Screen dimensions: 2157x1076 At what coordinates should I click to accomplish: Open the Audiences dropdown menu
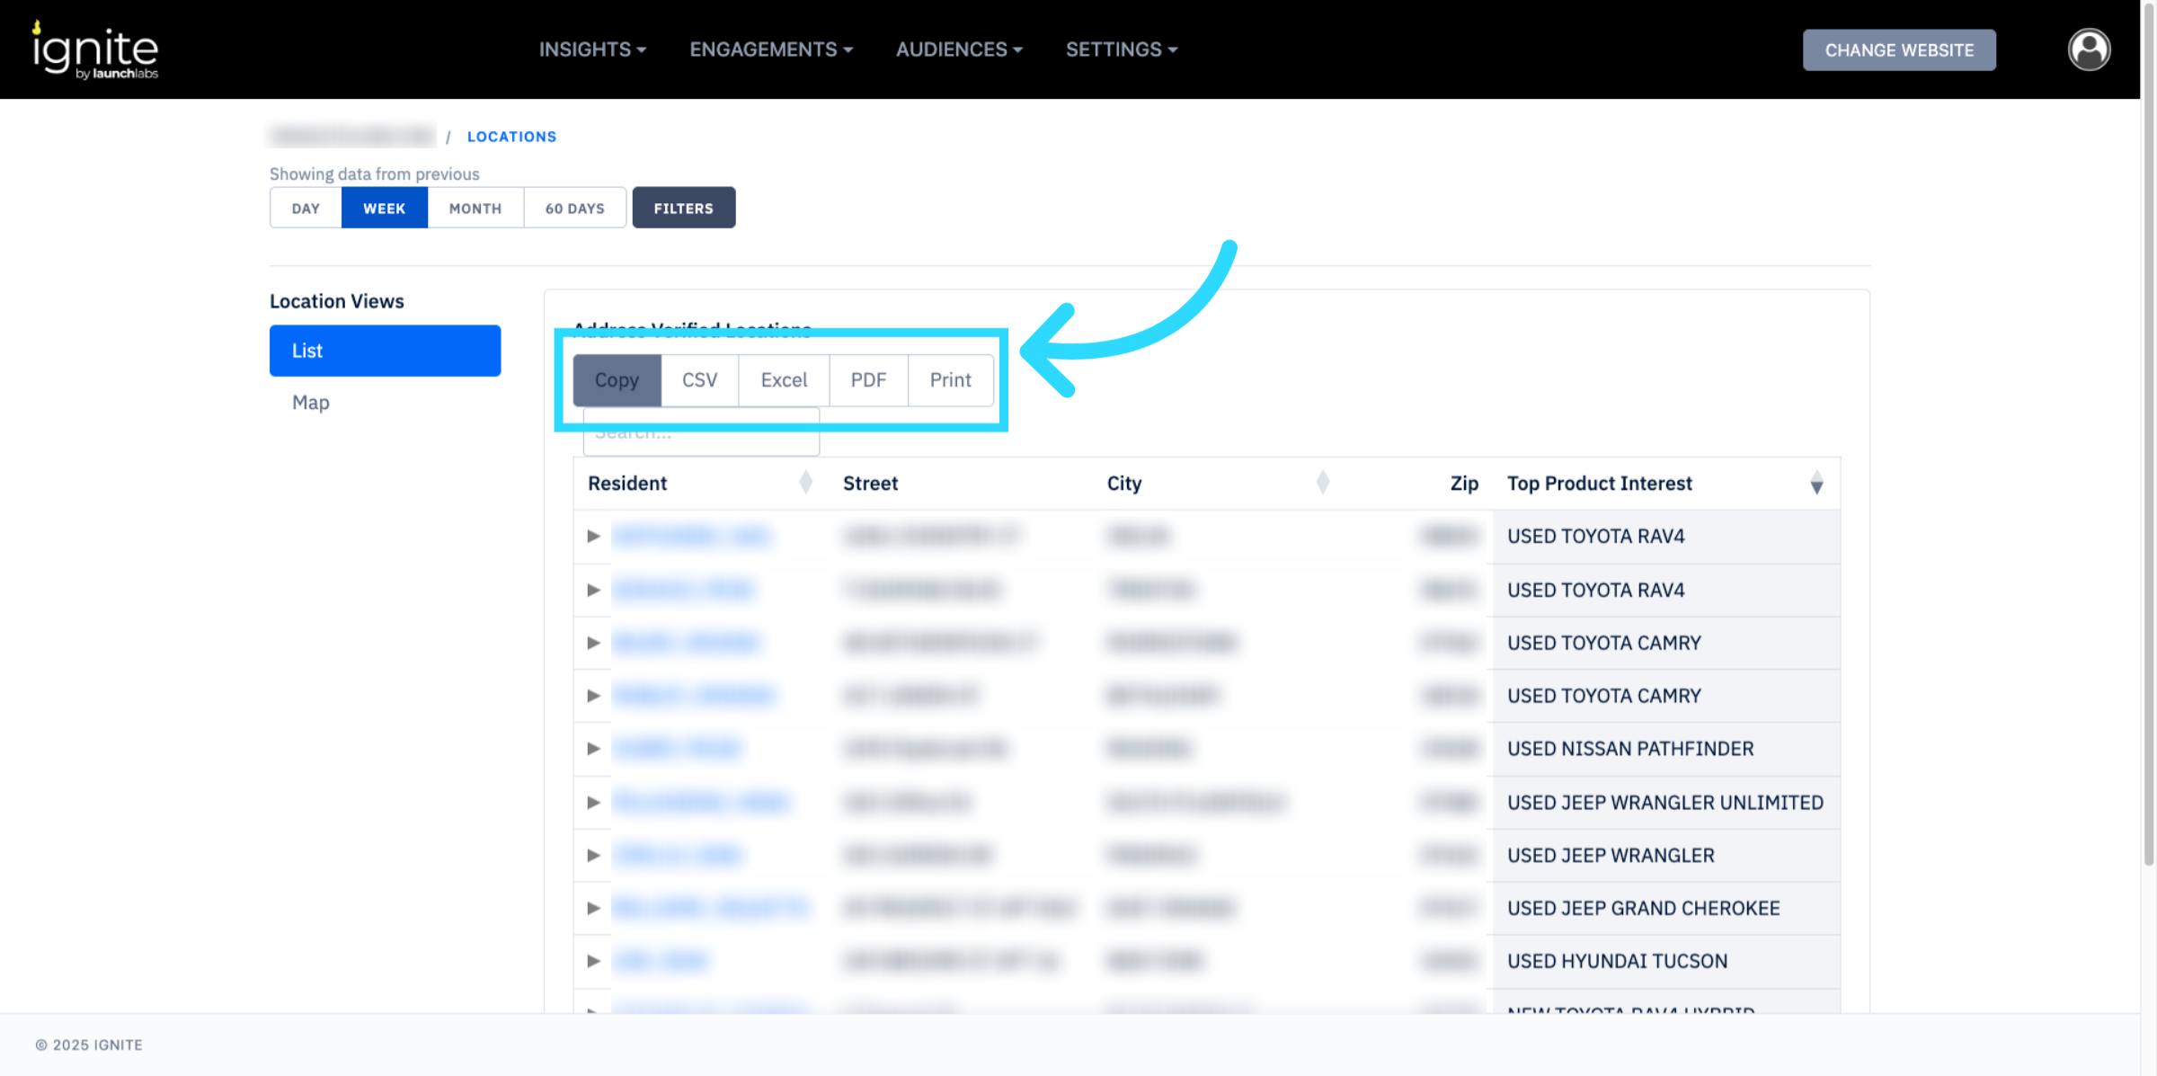point(958,49)
